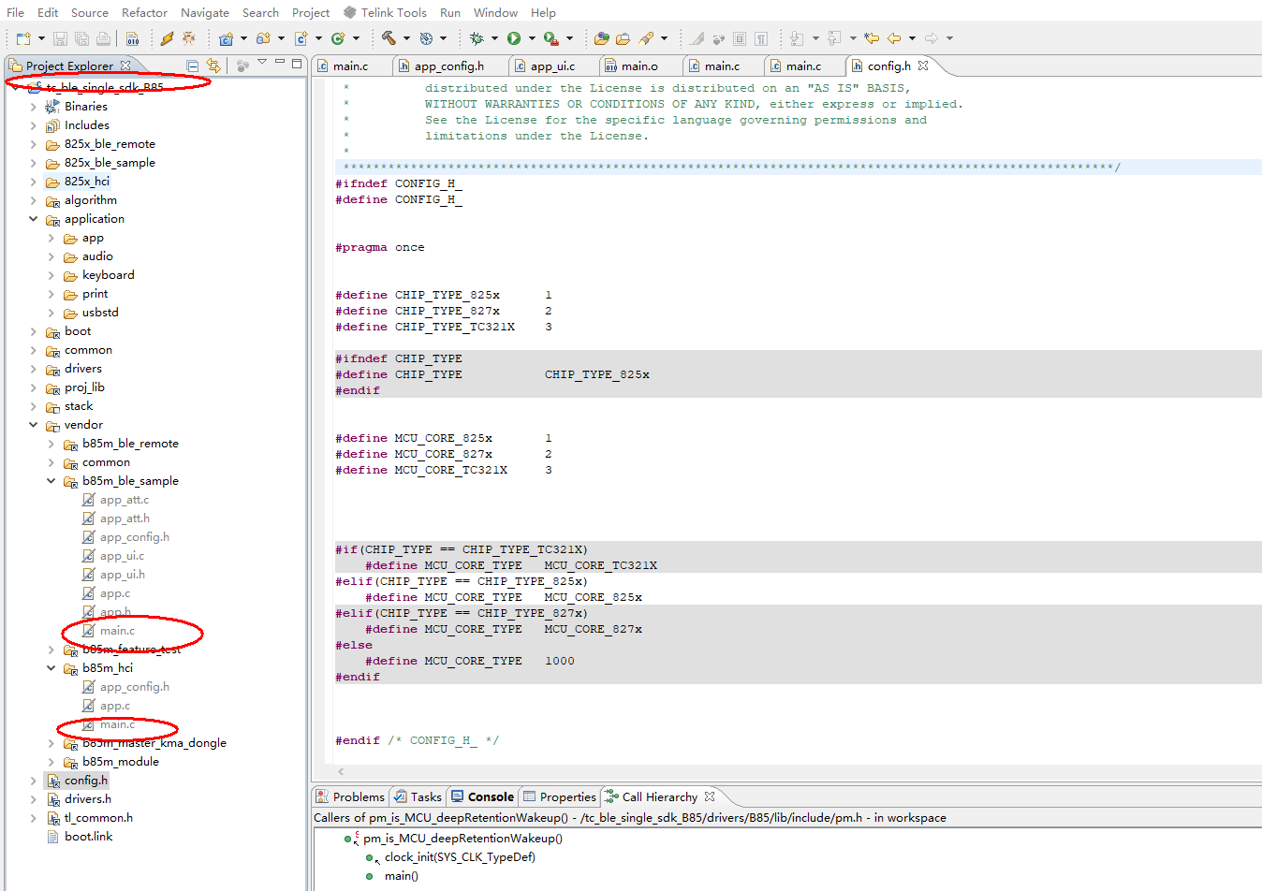Open the Problems view tab
1262x891 pixels.
(350, 796)
